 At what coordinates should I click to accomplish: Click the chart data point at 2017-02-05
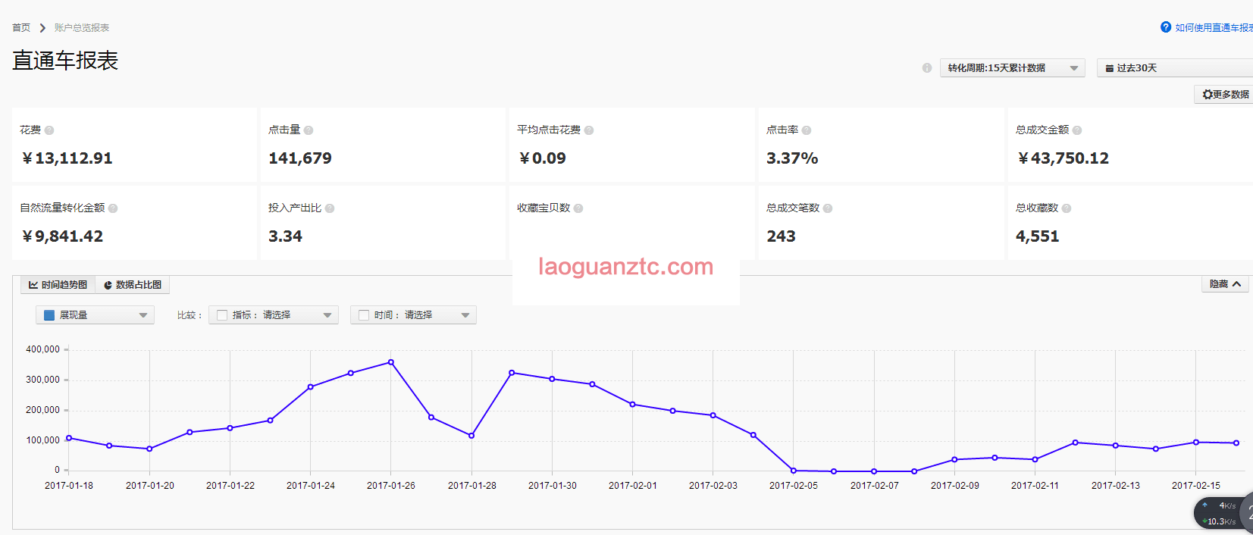[794, 471]
